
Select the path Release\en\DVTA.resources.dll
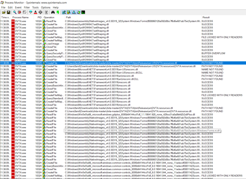[x=119, y=108]
